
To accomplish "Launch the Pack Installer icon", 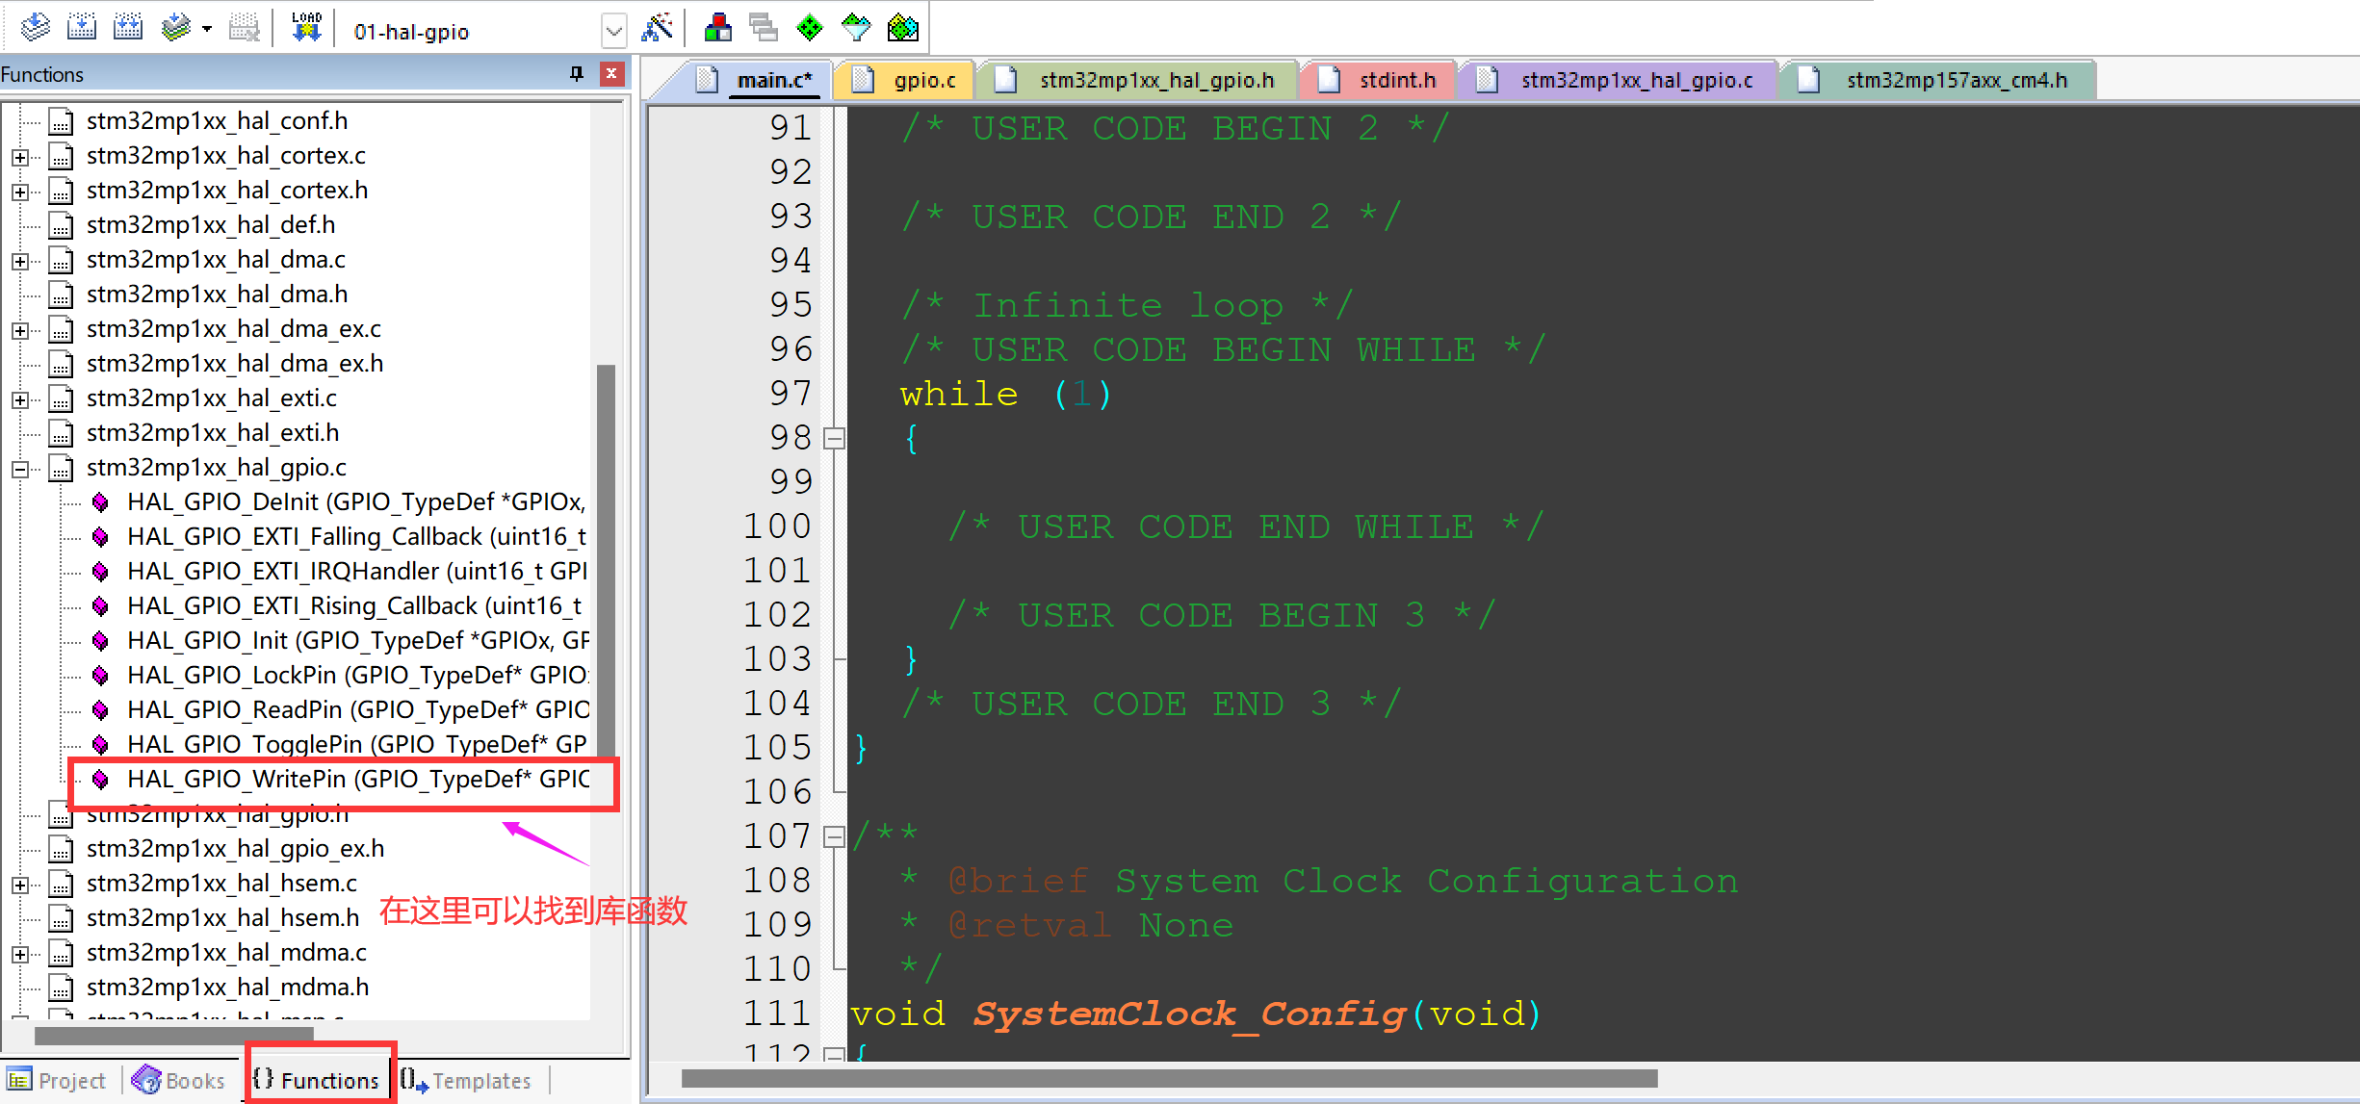I will (902, 28).
